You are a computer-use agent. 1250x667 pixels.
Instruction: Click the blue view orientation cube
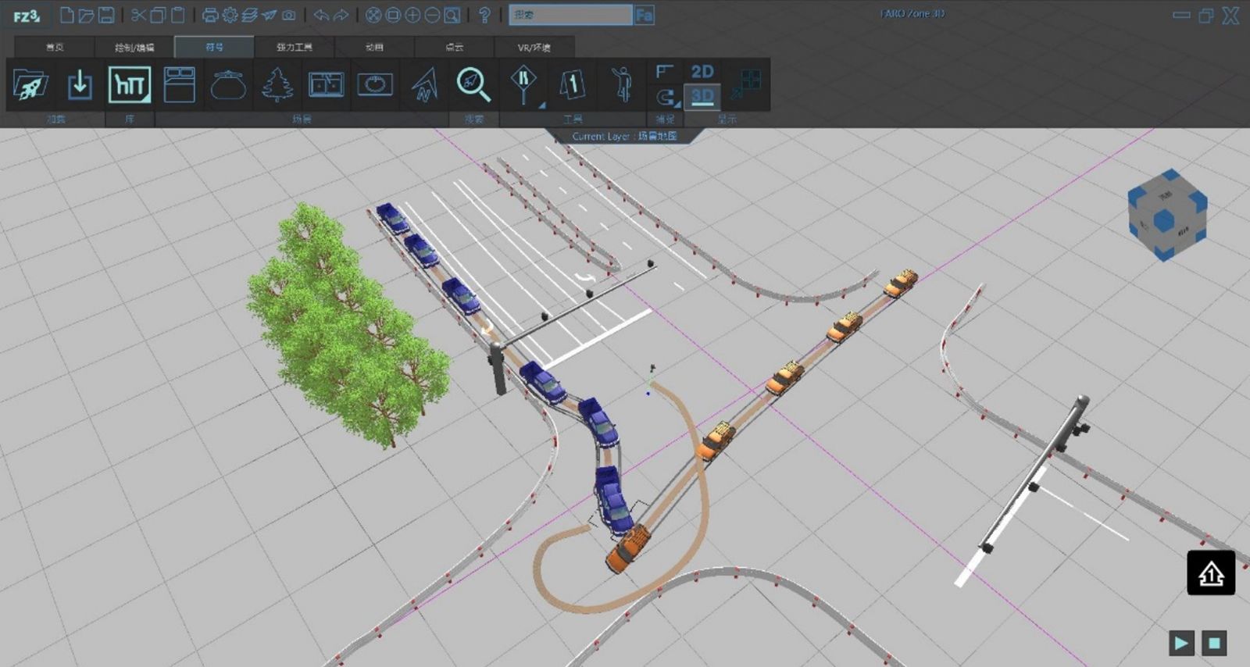click(x=1168, y=215)
